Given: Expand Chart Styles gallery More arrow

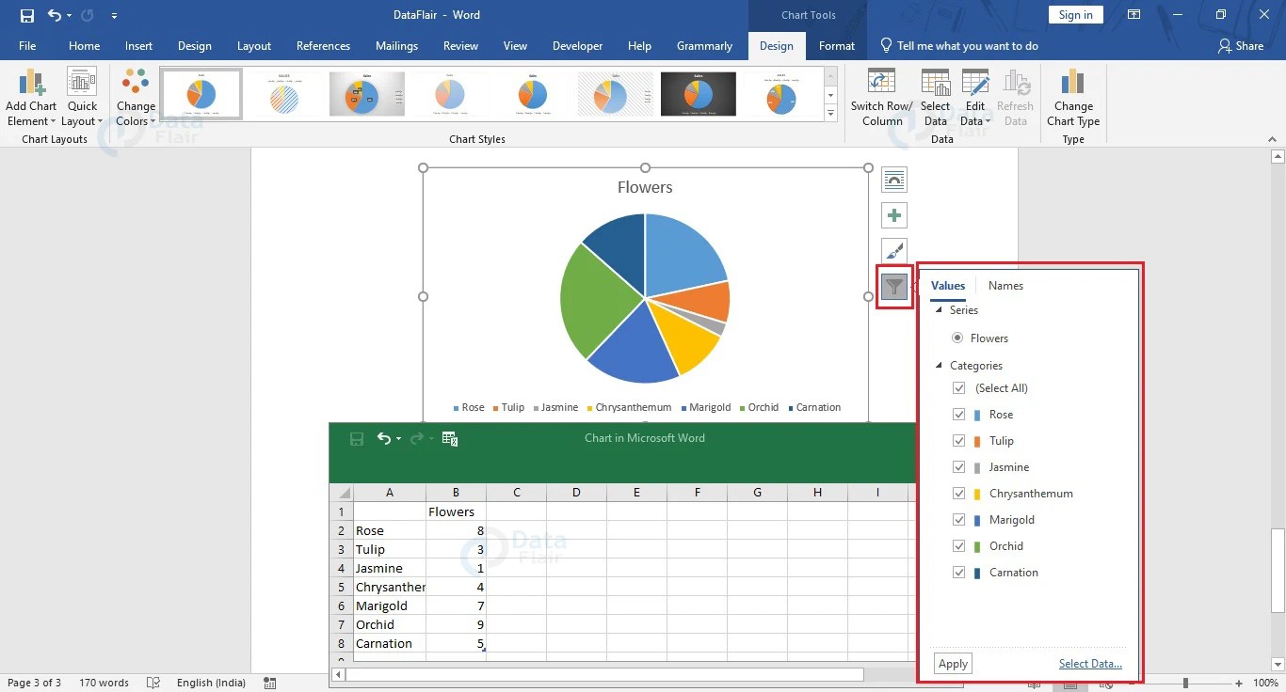Looking at the screenshot, I should 830,114.
